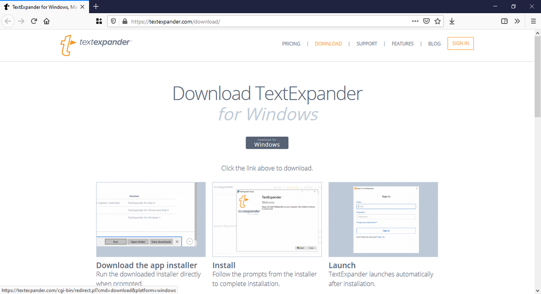This screenshot has height=294, width=541.
Task: Click the tracking protection shield icon
Action: click(114, 21)
